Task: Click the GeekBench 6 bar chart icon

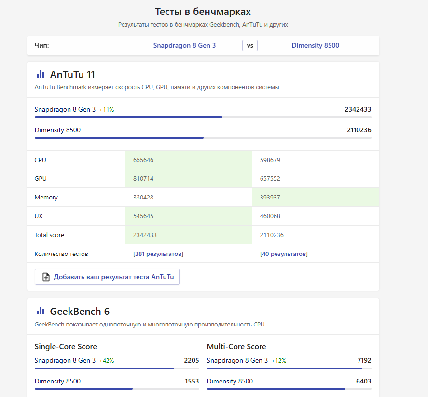Action: pos(41,311)
